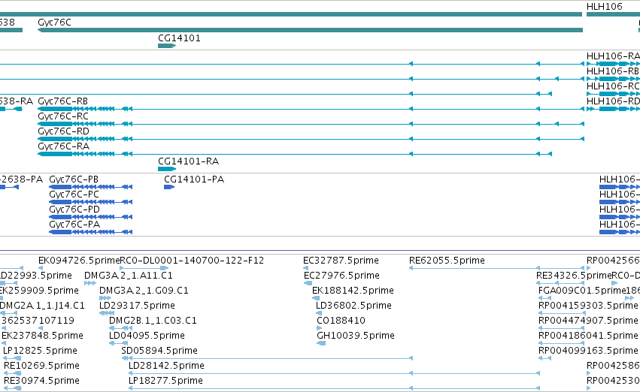The height and width of the screenshot is (392, 640).
Task: Select the RE62055.5prime EST label
Action: coord(447,261)
